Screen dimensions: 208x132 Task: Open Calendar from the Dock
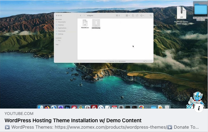114,107
